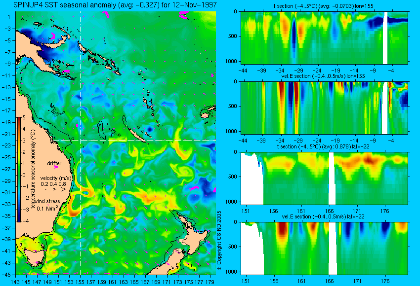
Task: Click the '0.1 N/m²' wind stress value
Action: 47,208
